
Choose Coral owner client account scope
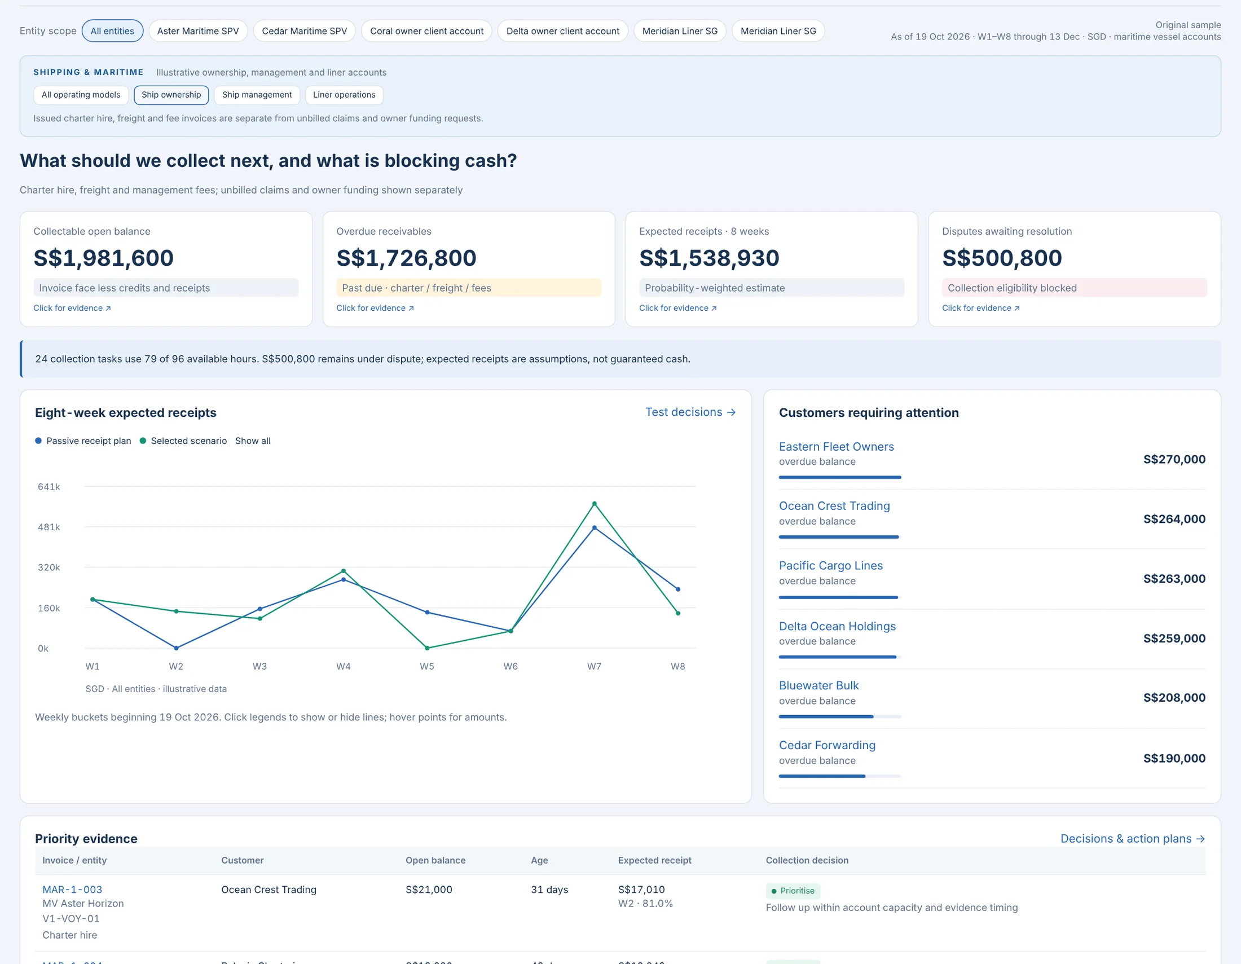[x=426, y=30]
